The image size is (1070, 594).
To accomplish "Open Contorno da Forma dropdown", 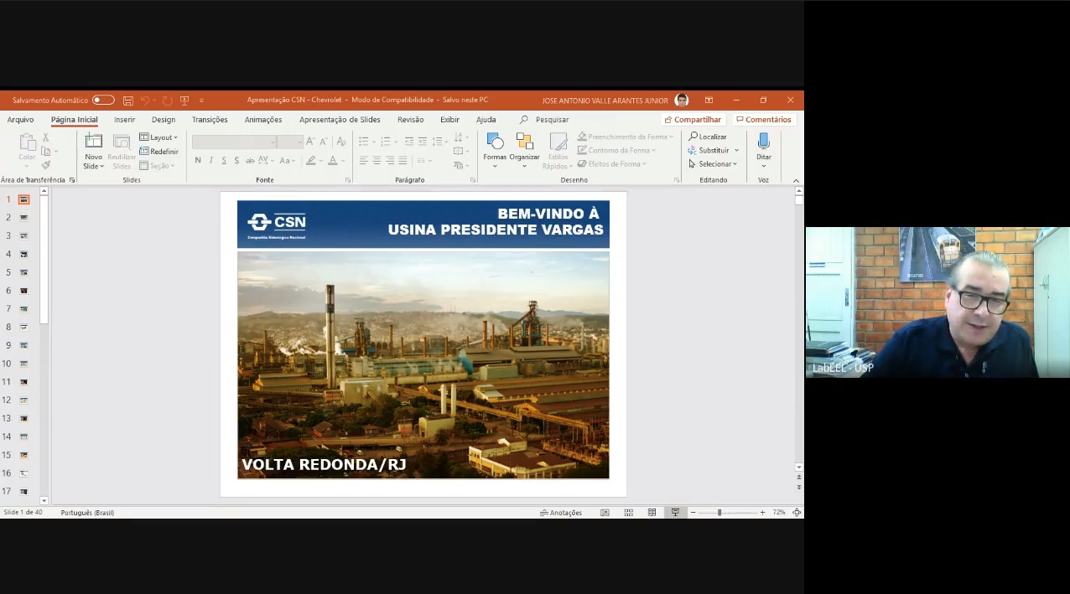I will 616,151.
